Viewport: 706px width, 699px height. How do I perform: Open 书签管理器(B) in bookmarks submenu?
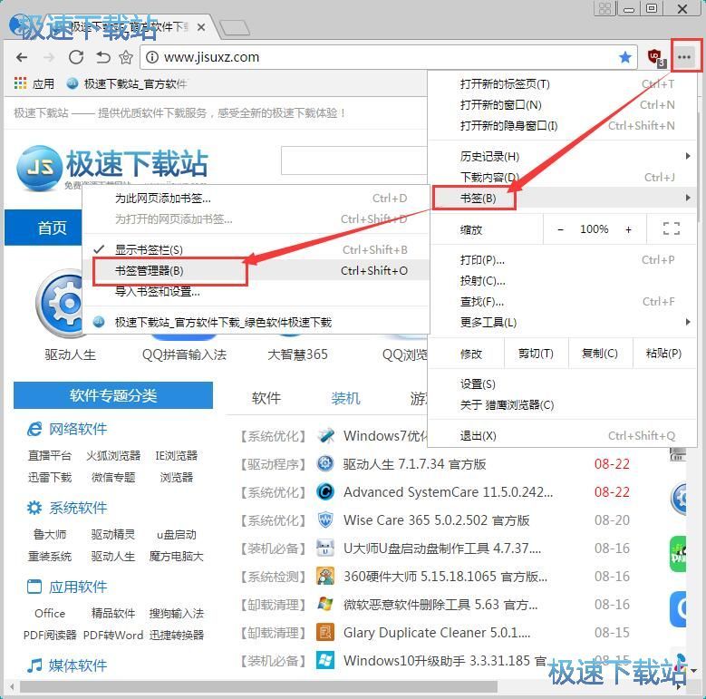[x=256, y=271]
